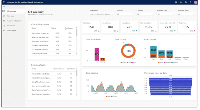This screenshot has height=110, width=200.
Task: Select the Total cases 15K card
Action: (91, 27)
